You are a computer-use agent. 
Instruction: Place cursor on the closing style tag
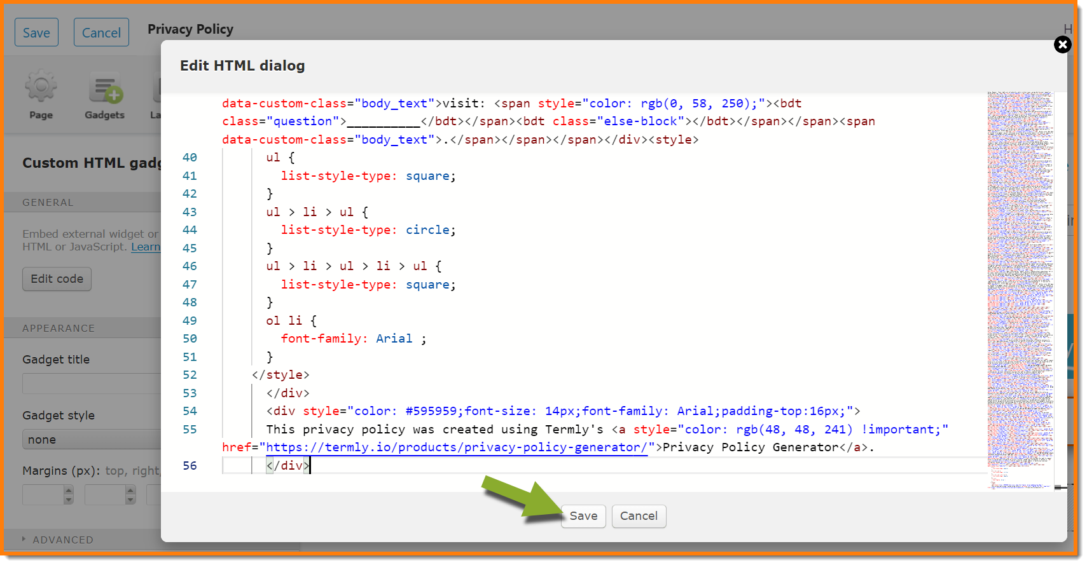(x=280, y=375)
